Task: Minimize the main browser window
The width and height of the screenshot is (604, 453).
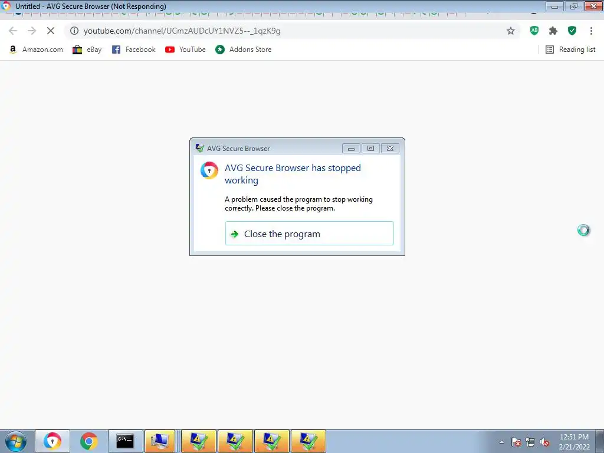Action: [554, 6]
